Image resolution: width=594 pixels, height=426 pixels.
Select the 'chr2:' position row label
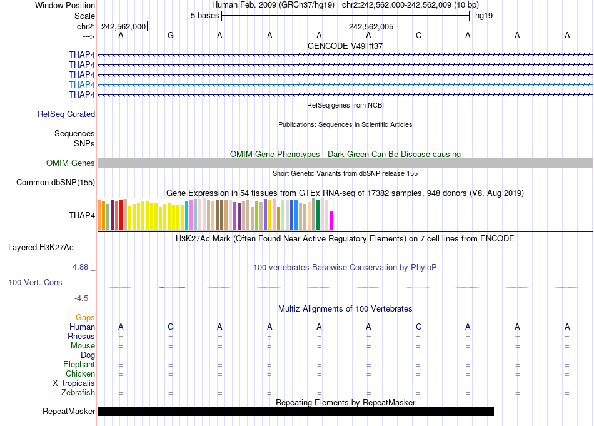pos(86,26)
